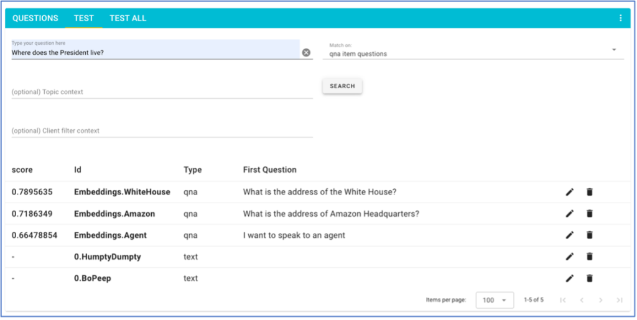Click the Id column header
637x320 pixels.
tap(78, 170)
